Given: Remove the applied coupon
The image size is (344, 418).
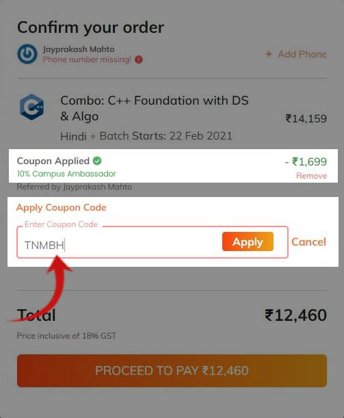Looking at the screenshot, I should tap(311, 176).
